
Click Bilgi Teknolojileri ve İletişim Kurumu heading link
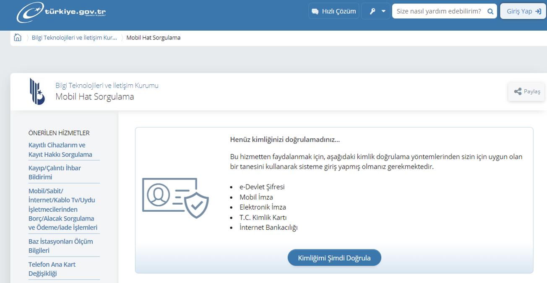[107, 86]
